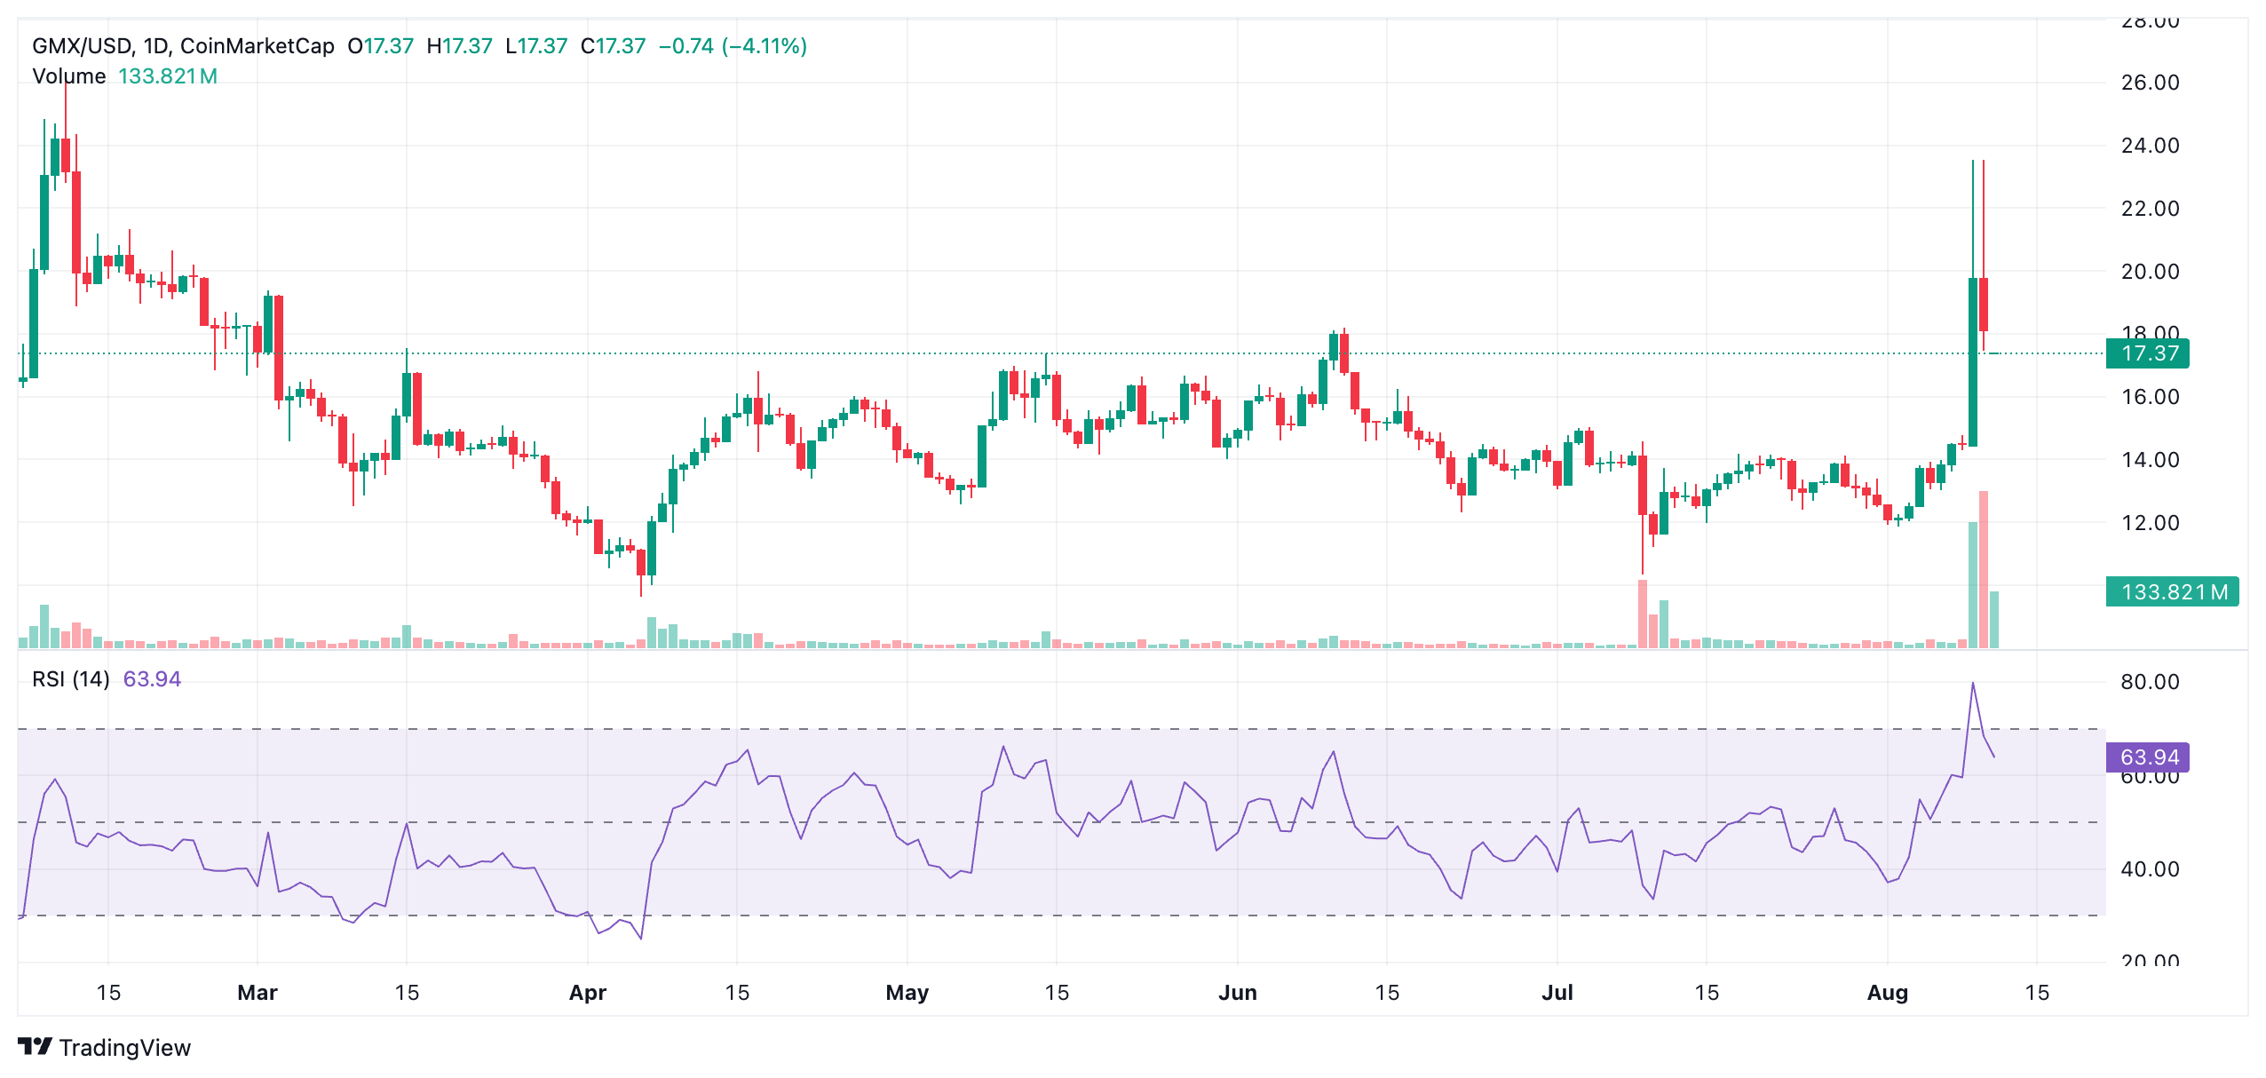Image resolution: width=2266 pixels, height=1078 pixels.
Task: Open the 1D timeframe selector in the legend
Action: tap(155, 46)
